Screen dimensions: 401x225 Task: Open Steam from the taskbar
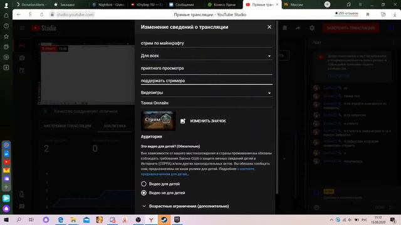coord(164,219)
